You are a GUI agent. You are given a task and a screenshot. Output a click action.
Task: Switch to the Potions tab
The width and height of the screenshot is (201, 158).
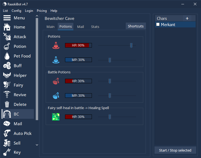coord(66,27)
